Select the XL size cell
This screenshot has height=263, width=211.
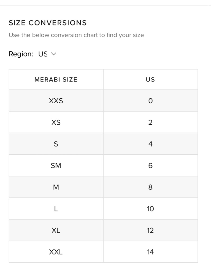click(56, 230)
